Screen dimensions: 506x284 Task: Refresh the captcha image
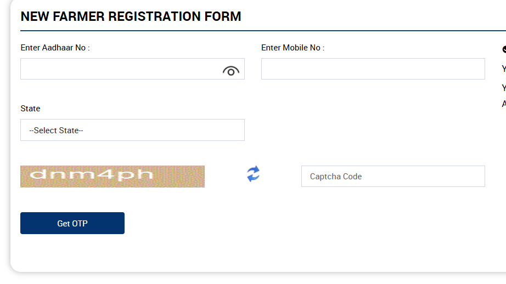pyautogui.click(x=253, y=174)
